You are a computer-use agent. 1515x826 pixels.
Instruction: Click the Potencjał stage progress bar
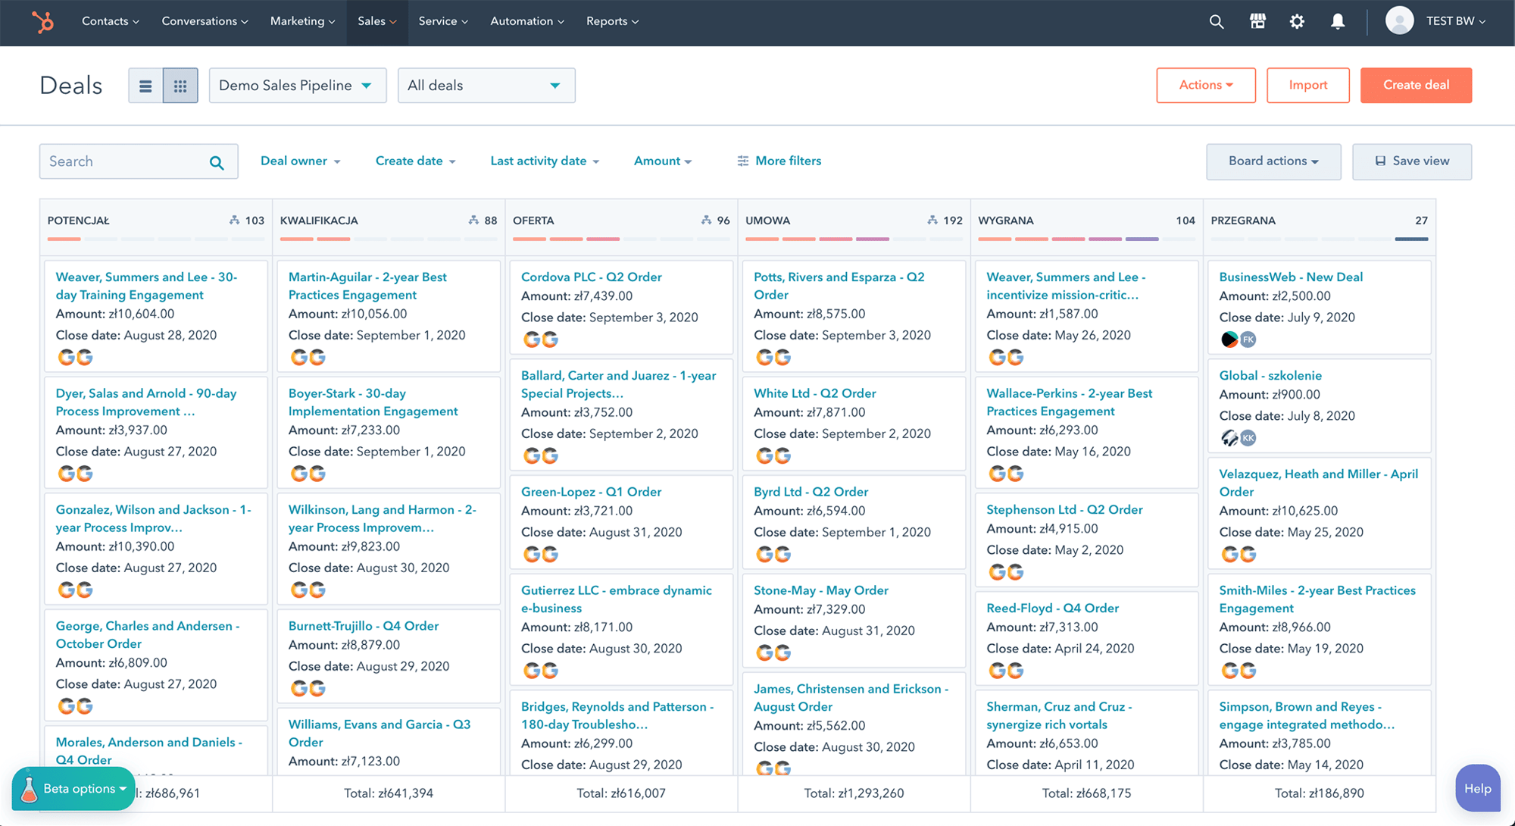coord(155,239)
